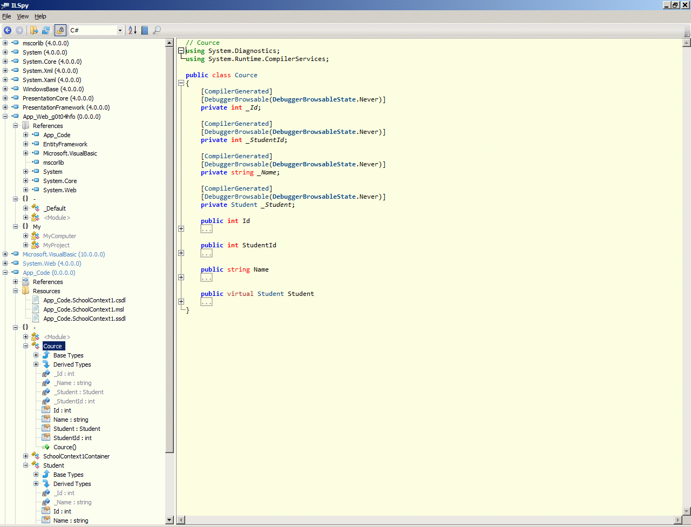Click the Cource class name in its declaration
Viewport: 691px width, 527px height.
(246, 75)
